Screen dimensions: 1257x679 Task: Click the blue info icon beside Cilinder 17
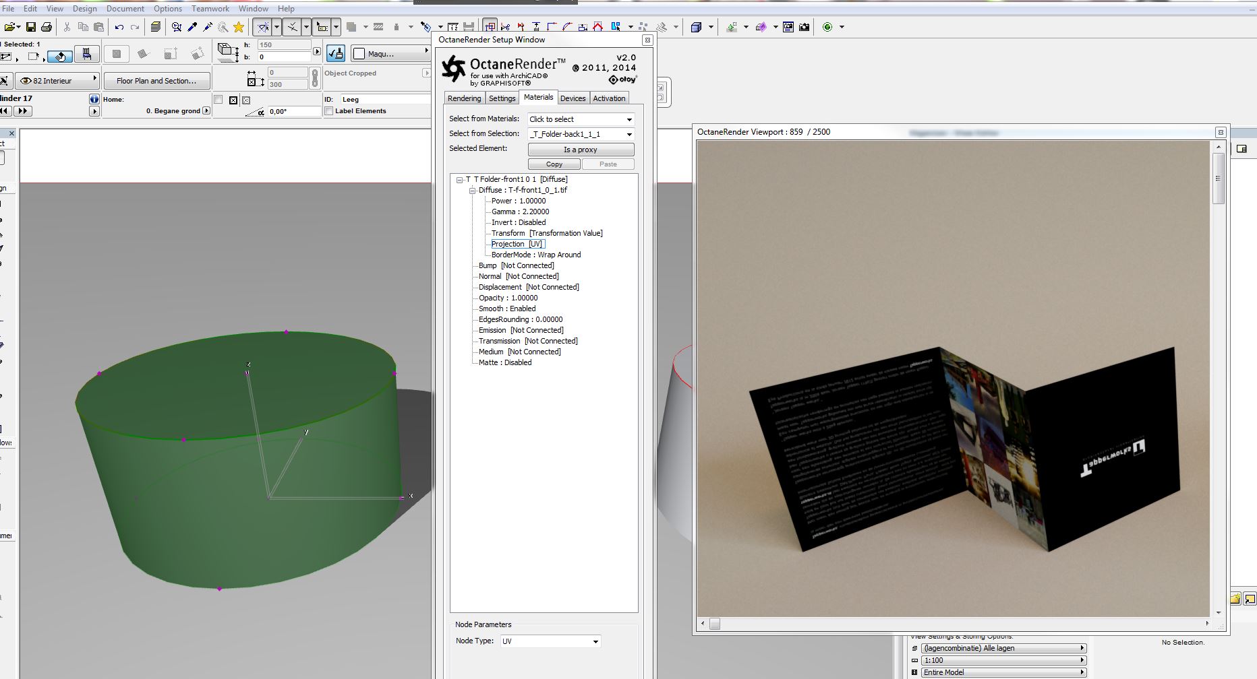(x=94, y=99)
